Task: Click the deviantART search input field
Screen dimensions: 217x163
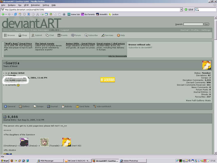Action: (x=193, y=24)
